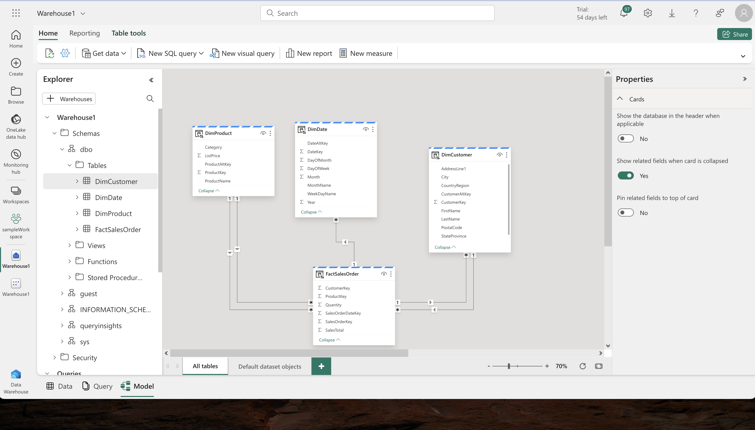
Task: Collapse the FactSalesOrder card
Action: (x=329, y=340)
